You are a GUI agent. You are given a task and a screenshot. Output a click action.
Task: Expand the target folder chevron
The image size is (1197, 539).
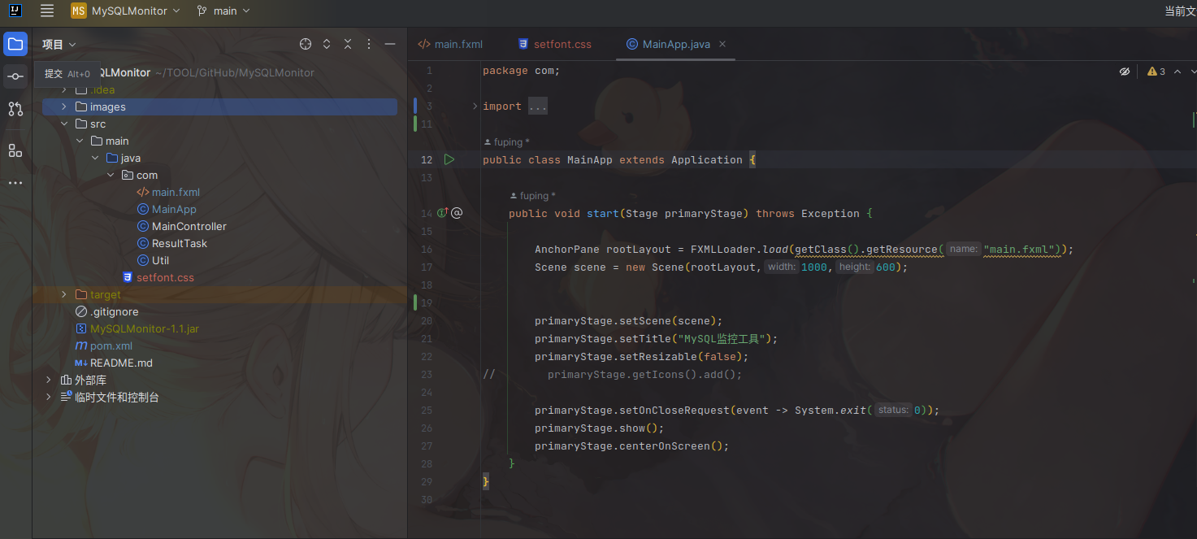(x=64, y=294)
